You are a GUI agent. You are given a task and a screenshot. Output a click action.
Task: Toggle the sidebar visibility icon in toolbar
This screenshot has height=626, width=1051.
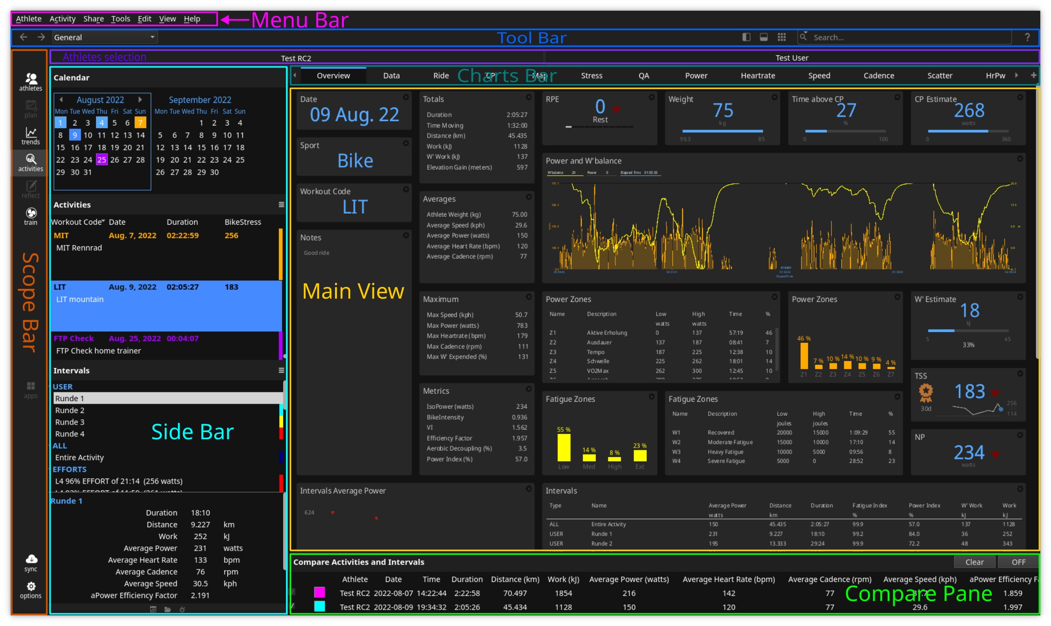746,37
